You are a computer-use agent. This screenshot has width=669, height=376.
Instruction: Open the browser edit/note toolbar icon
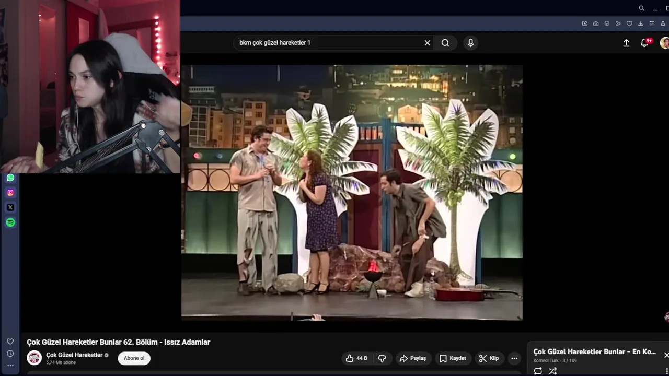pyautogui.click(x=584, y=23)
